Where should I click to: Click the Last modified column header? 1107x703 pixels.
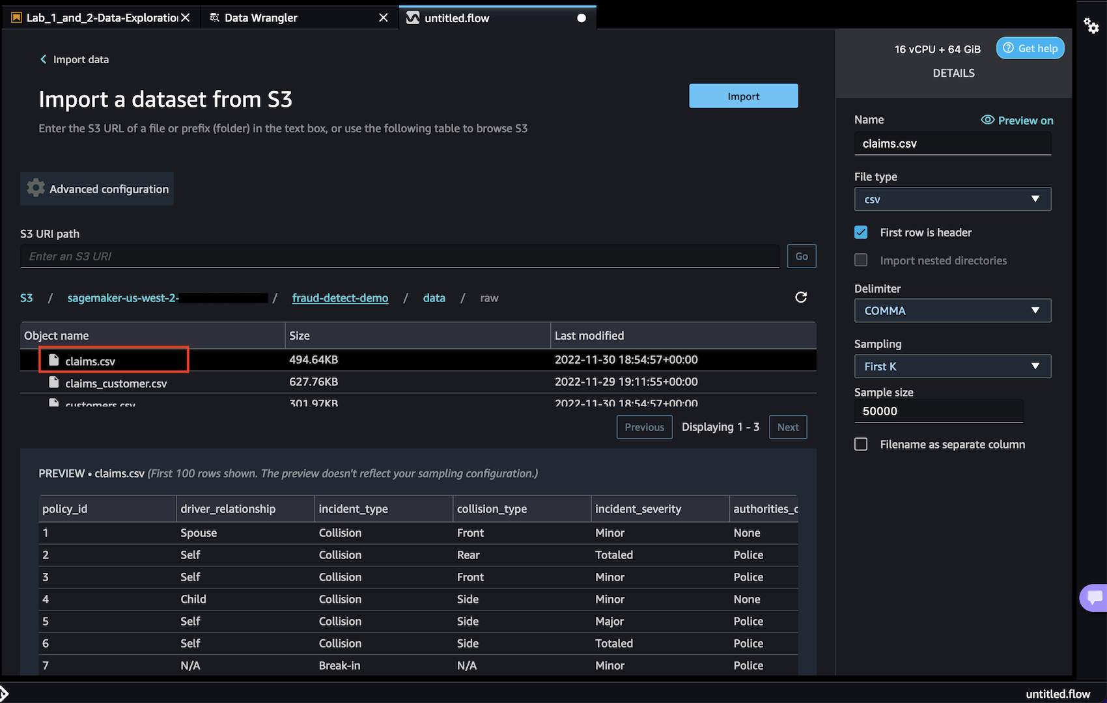pos(684,335)
